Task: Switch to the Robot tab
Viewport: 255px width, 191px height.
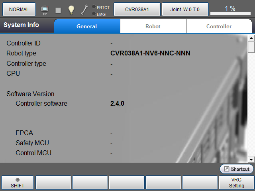Action: (153, 26)
